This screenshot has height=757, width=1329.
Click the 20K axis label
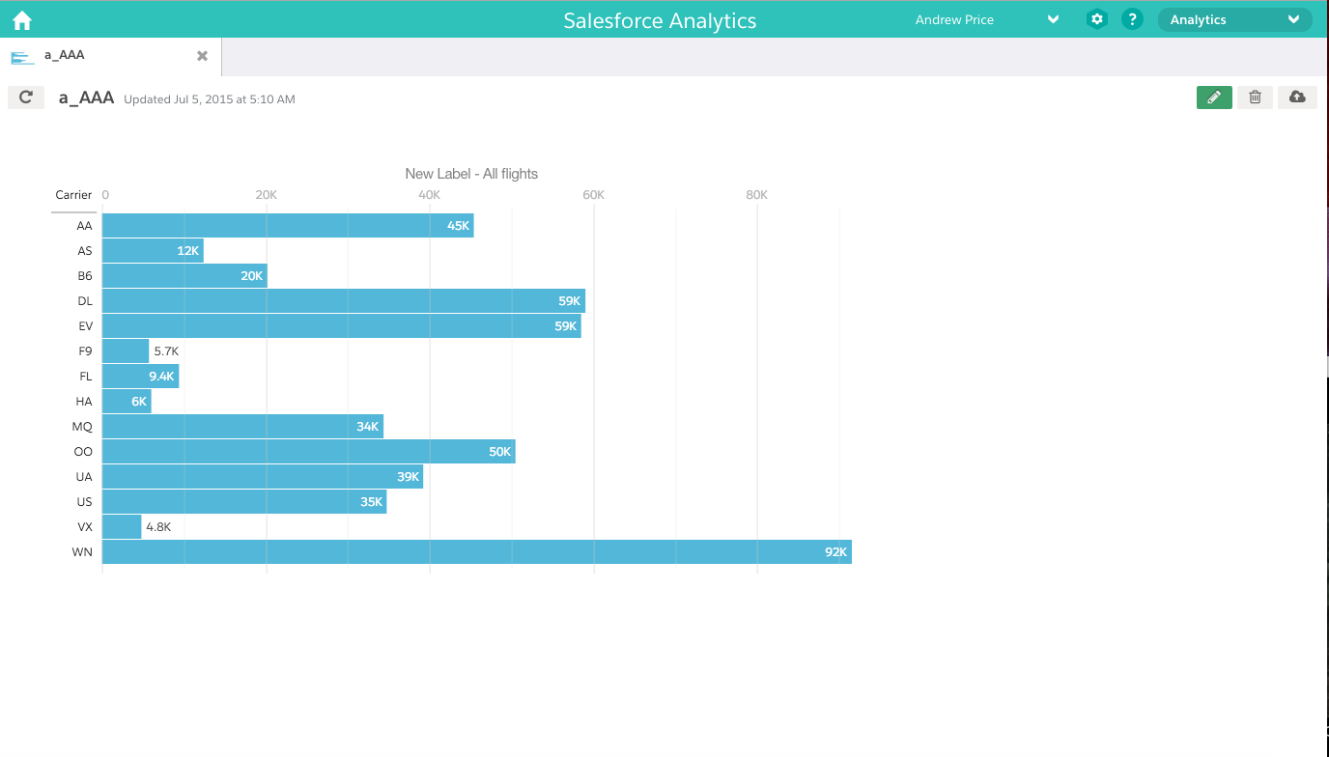[267, 195]
